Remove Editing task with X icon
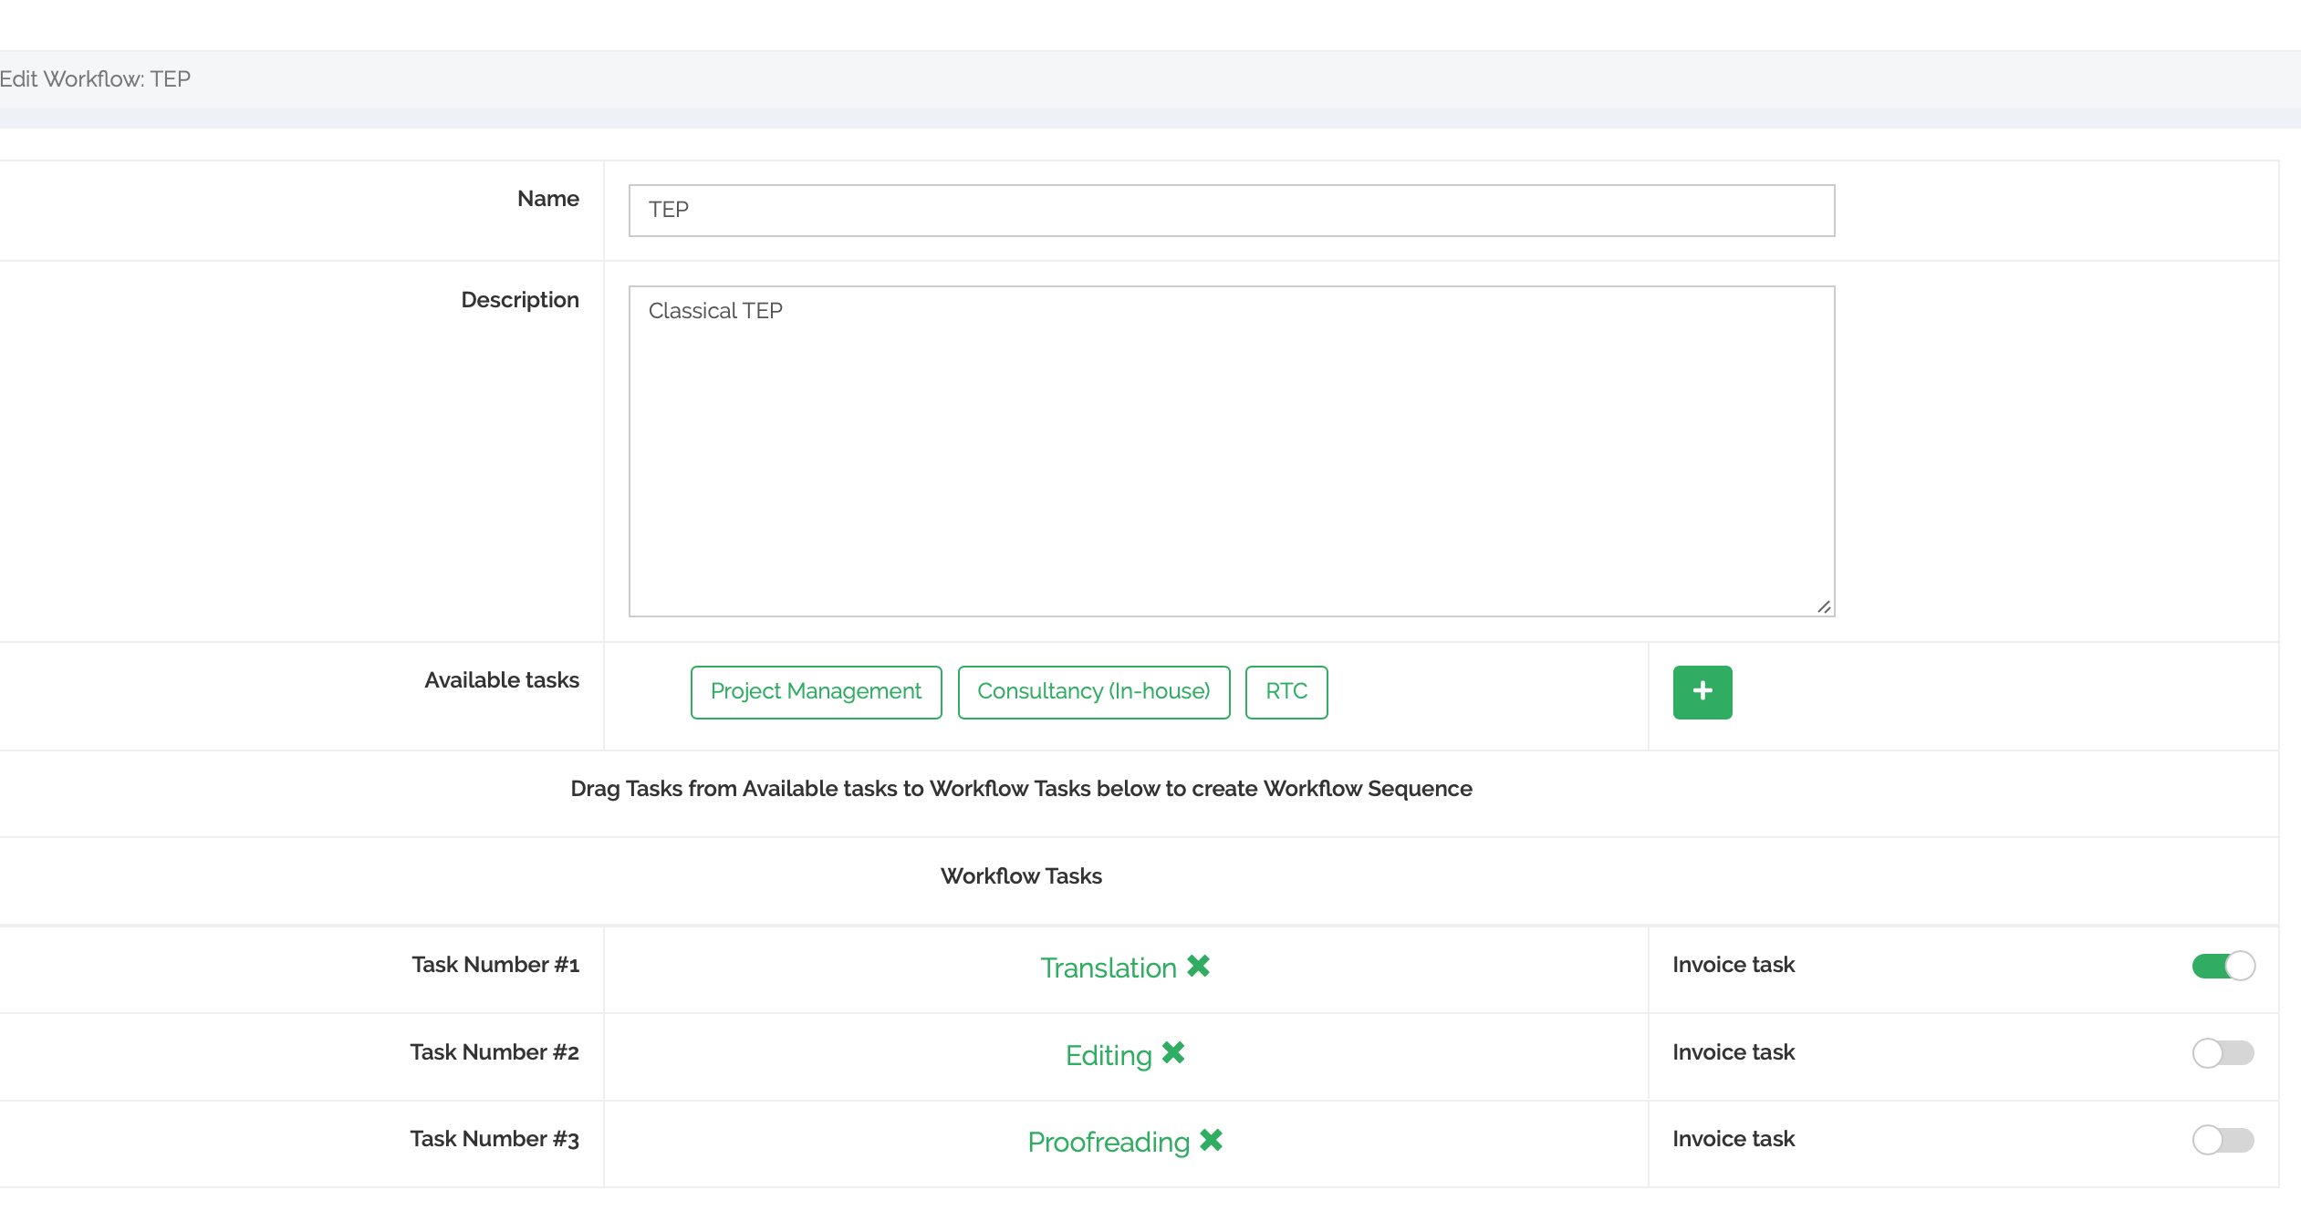This screenshot has height=1211, width=2301. tap(1173, 1053)
